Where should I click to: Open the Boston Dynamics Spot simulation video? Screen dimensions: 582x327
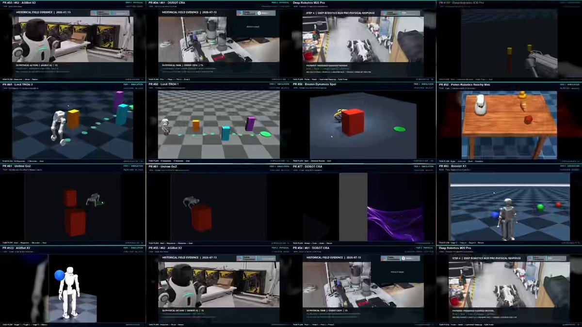click(x=364, y=123)
